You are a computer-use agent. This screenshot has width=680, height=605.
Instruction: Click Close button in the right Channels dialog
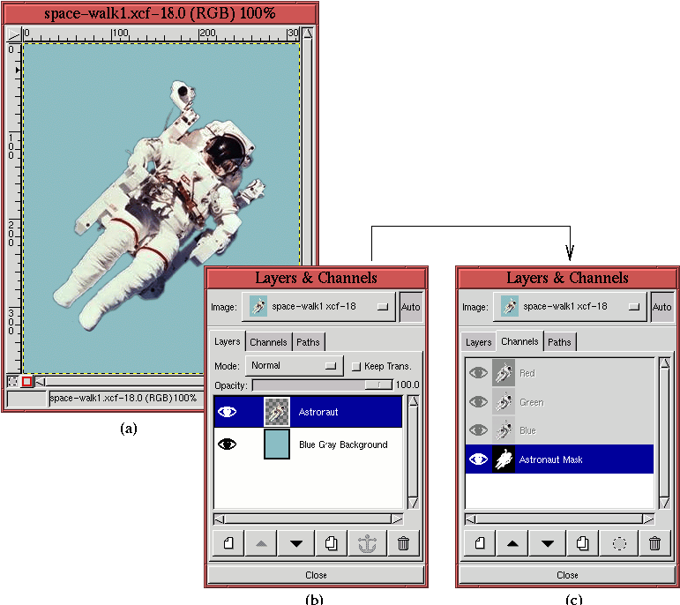pyautogui.click(x=567, y=575)
